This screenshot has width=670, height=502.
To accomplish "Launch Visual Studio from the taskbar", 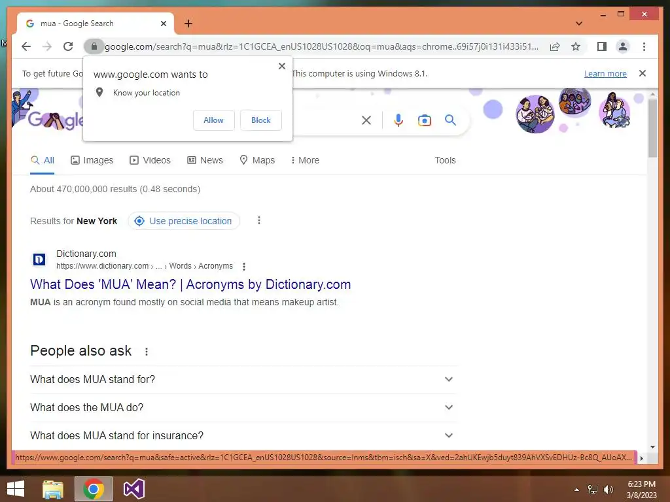I will (x=133, y=489).
